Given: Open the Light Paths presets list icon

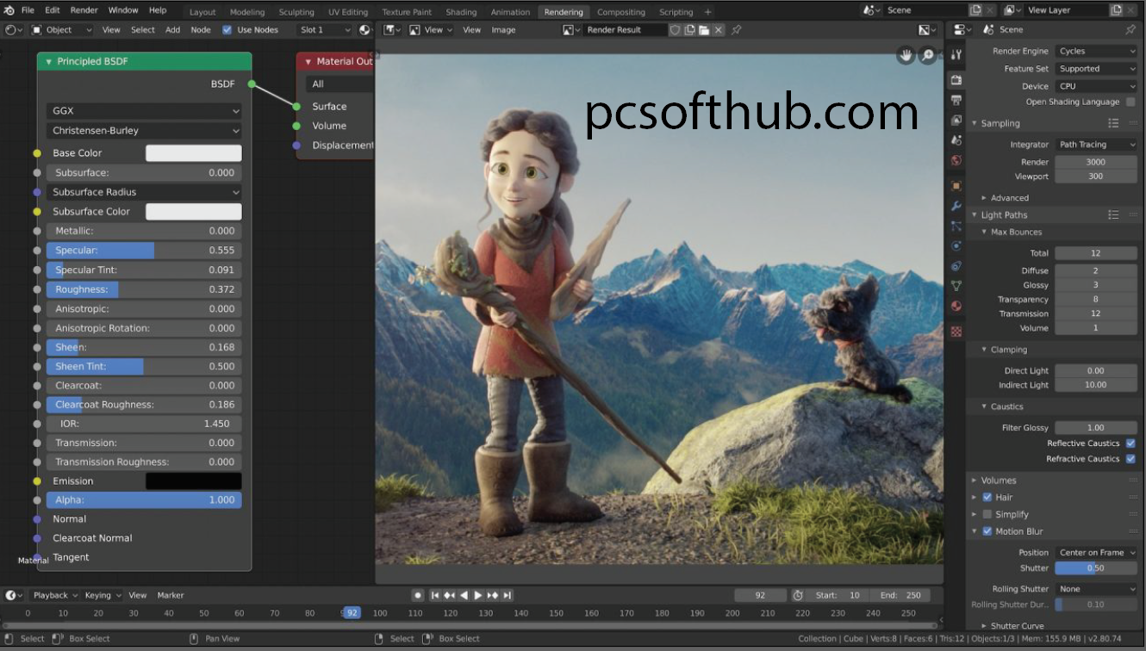Looking at the screenshot, I should coord(1113,214).
